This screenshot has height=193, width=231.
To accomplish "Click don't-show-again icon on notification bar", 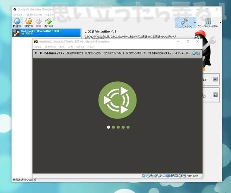I will pos(198,53).
